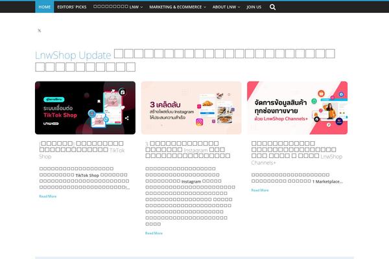389x259 pixels.
Task: Click the JOIN US menu item
Action: click(253, 7)
